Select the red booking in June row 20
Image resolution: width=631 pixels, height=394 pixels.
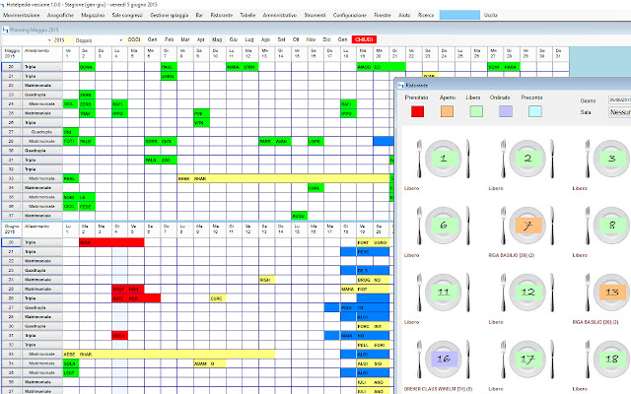(111, 242)
